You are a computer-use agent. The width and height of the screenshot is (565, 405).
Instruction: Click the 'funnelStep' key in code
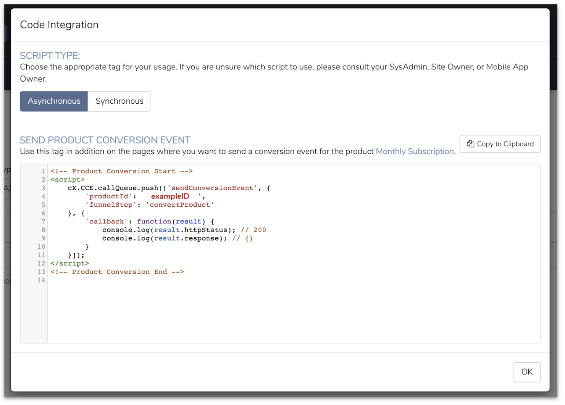tap(111, 205)
